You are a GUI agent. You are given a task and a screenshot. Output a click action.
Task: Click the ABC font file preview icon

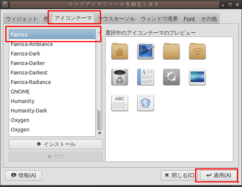point(120,103)
